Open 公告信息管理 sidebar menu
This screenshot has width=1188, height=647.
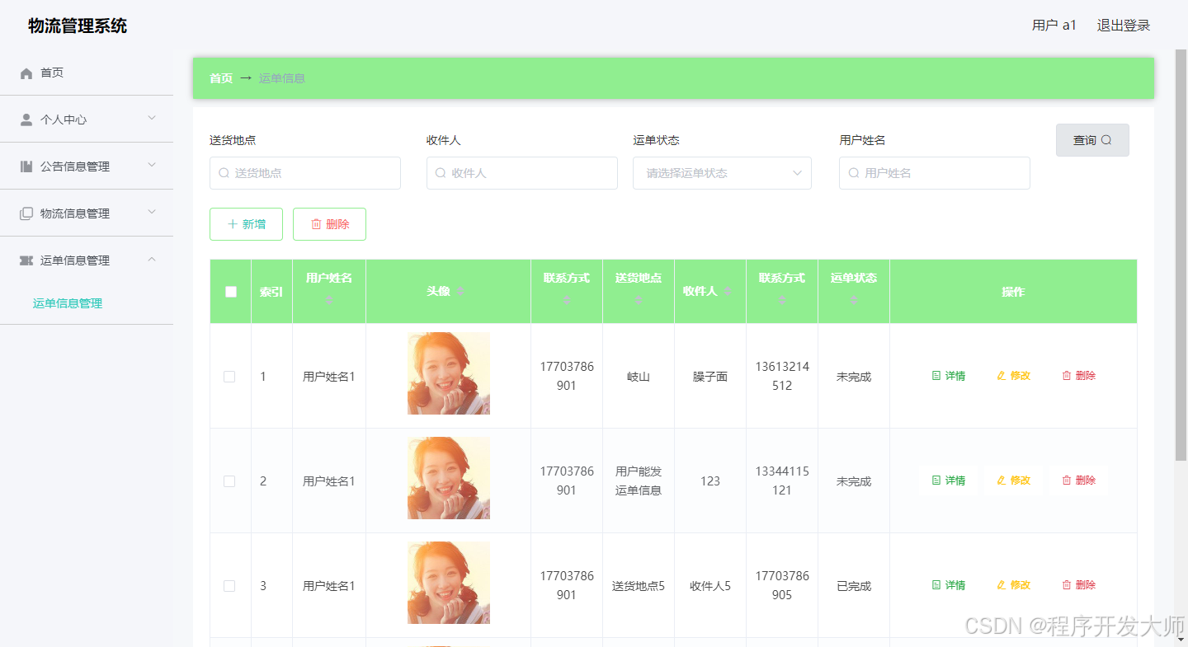(x=87, y=166)
